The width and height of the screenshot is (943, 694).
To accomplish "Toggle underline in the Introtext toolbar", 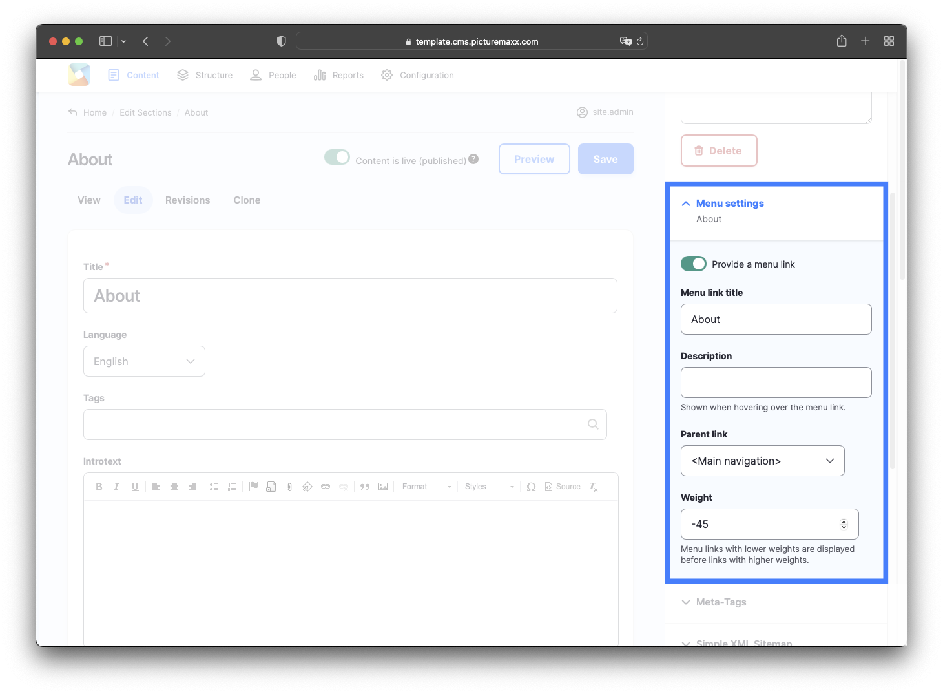I will pyautogui.click(x=135, y=486).
